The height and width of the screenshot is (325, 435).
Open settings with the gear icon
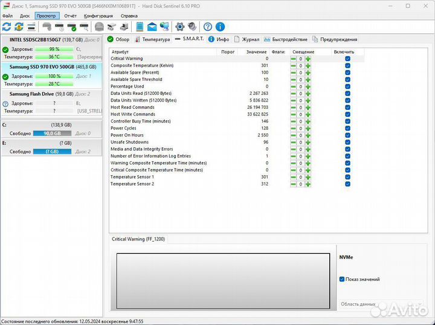(x=180, y=27)
